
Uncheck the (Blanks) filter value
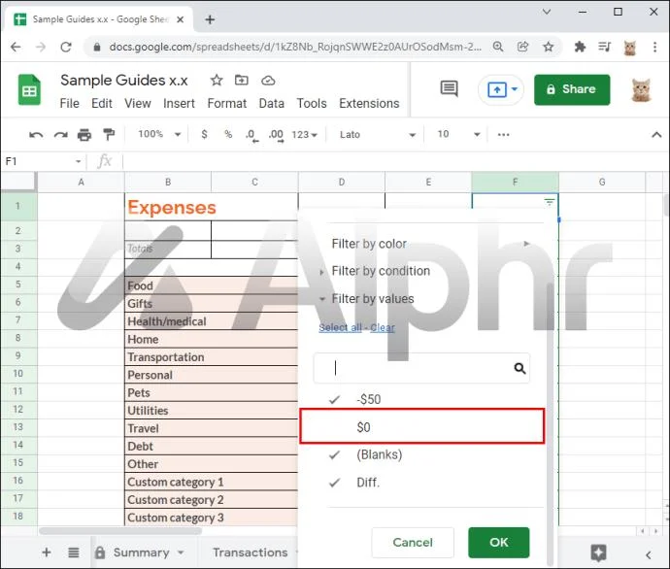pyautogui.click(x=335, y=455)
